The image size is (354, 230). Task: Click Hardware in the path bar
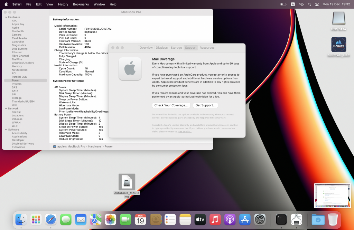point(95,146)
